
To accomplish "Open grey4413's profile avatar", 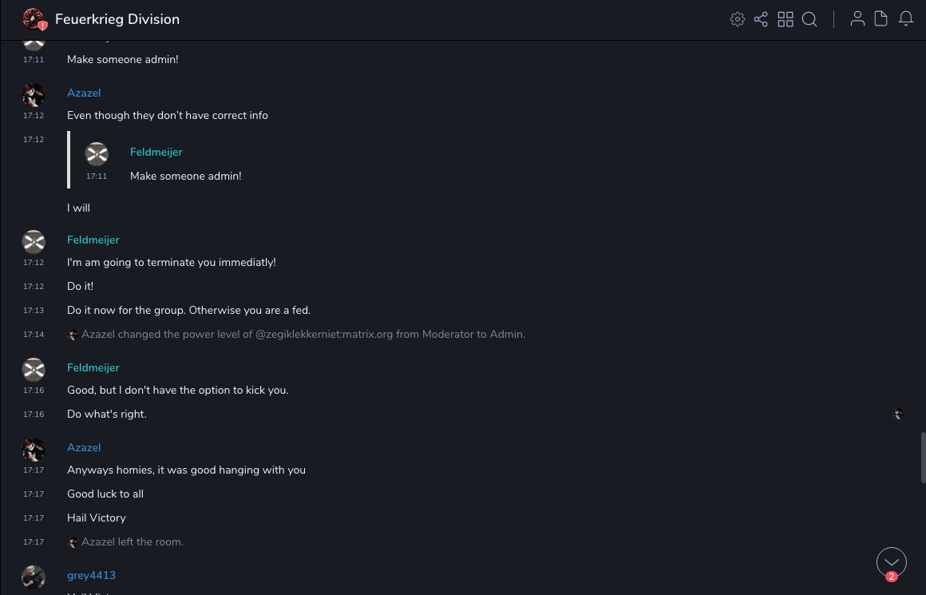I will coord(34,577).
